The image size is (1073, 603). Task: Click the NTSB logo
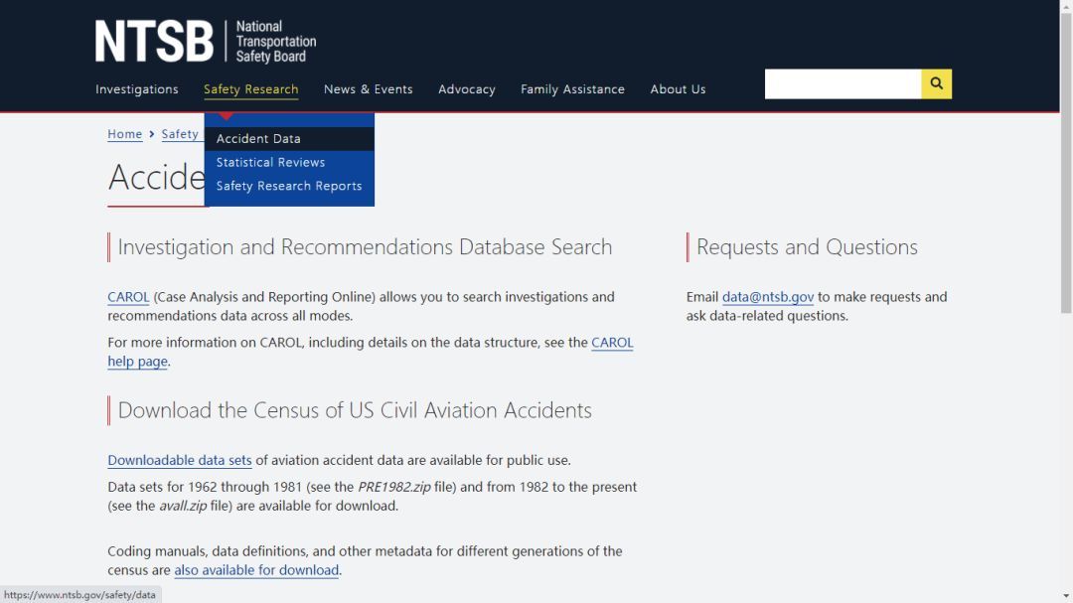[206, 42]
